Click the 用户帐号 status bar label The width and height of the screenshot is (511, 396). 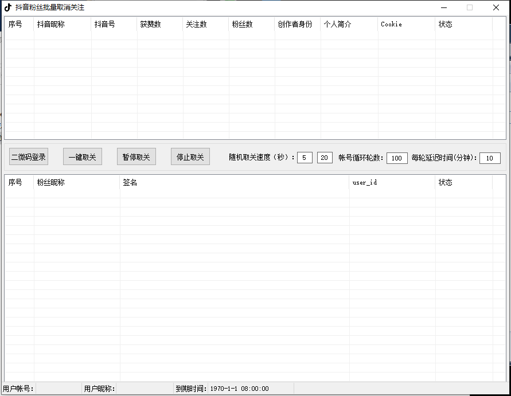pos(18,389)
